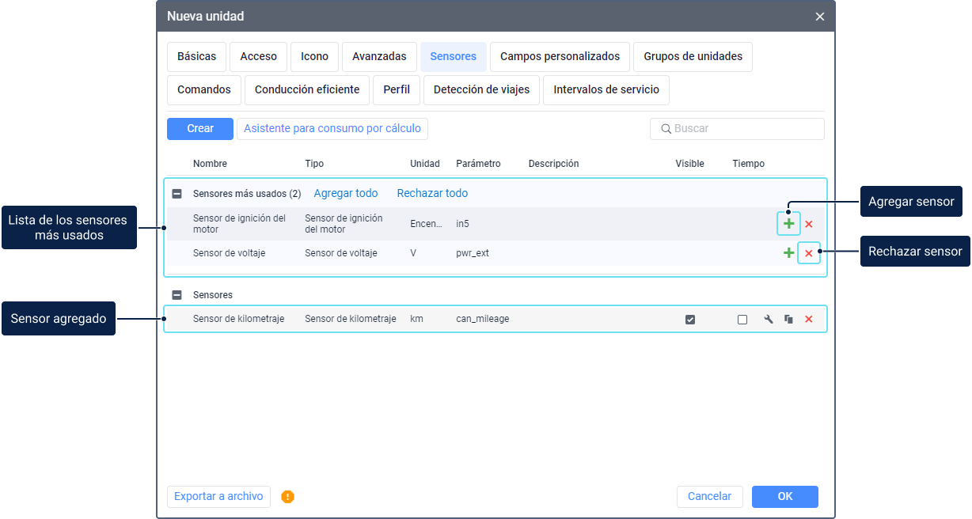Enable Tiempo checkbox for Sensor de kilometraje

click(742, 320)
